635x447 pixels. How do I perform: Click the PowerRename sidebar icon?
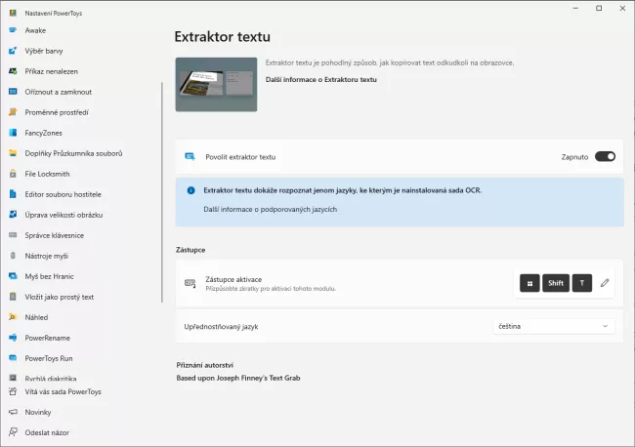[x=13, y=338]
